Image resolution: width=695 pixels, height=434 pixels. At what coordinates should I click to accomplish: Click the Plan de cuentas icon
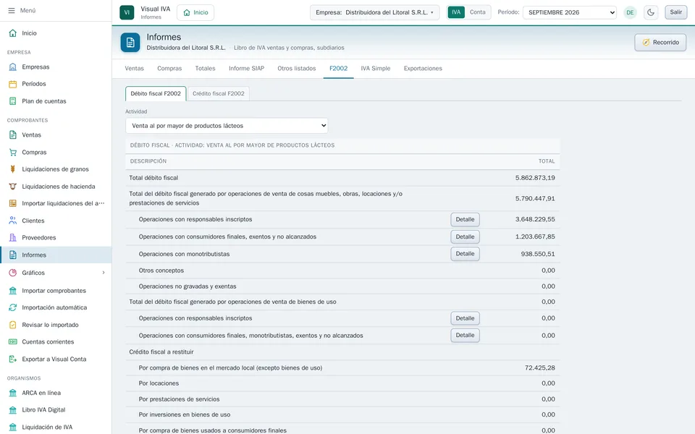pos(13,101)
